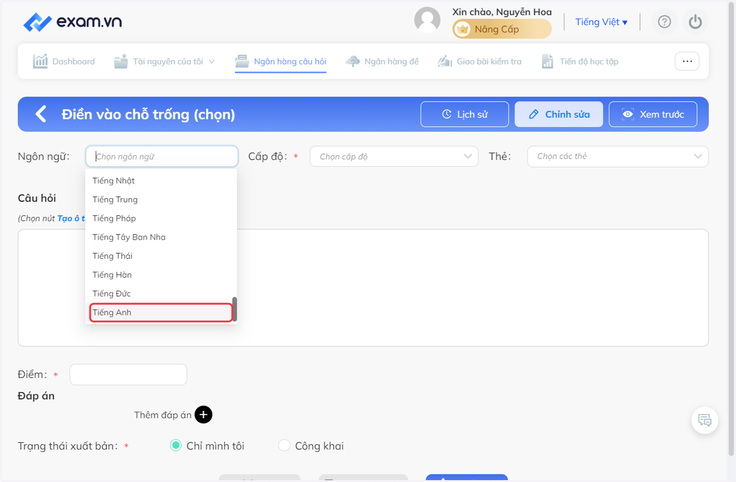Viewport: 736px width, 482px height.
Task: Open Ngân hàng câu hỏi tab
Action: click(x=281, y=61)
